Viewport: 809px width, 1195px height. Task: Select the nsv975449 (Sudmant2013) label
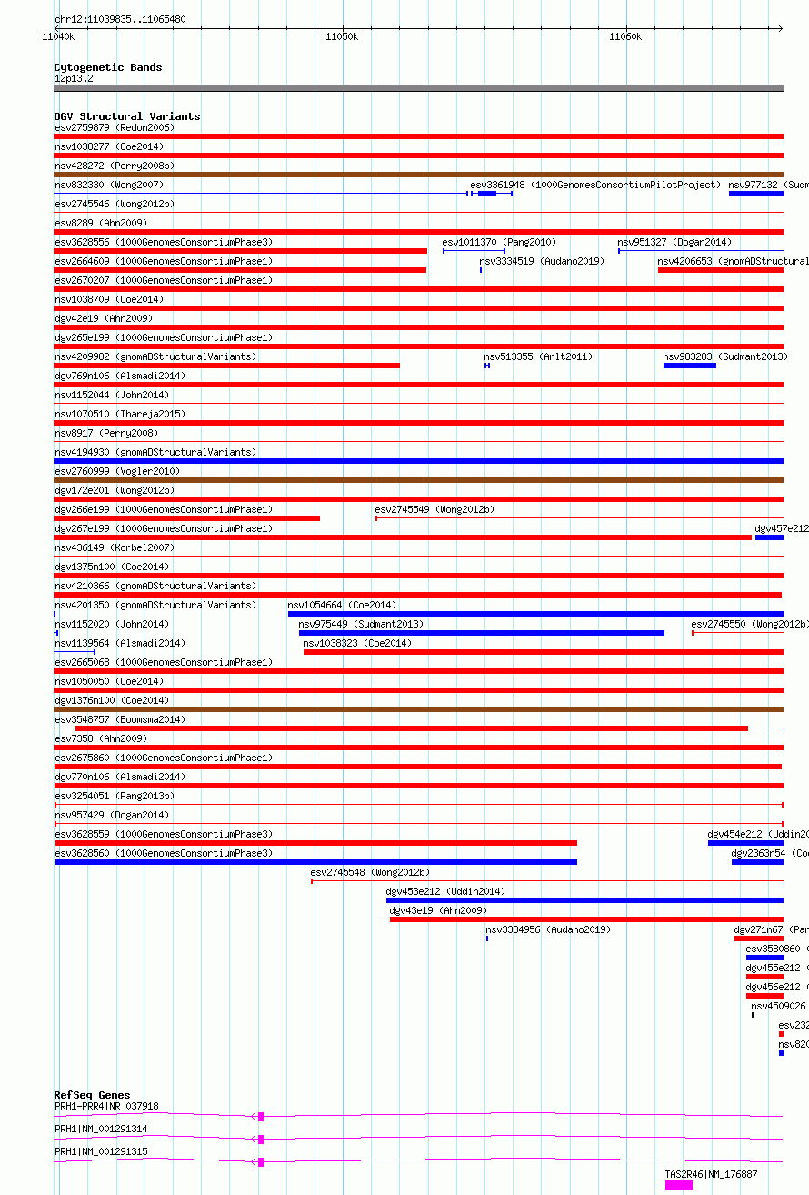click(362, 624)
